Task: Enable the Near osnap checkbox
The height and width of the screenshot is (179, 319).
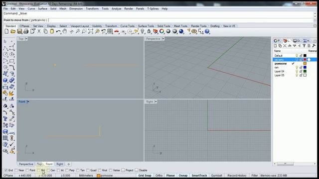Action: (16, 170)
